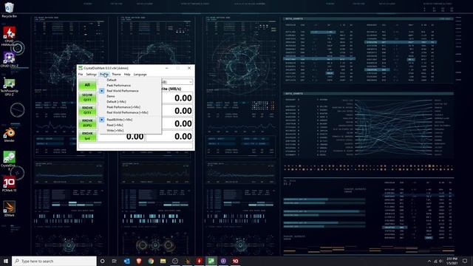Open TechPowerUp GPU-Z desktop shortcut
The height and width of the screenshot is (266, 473).
[x=9, y=86]
